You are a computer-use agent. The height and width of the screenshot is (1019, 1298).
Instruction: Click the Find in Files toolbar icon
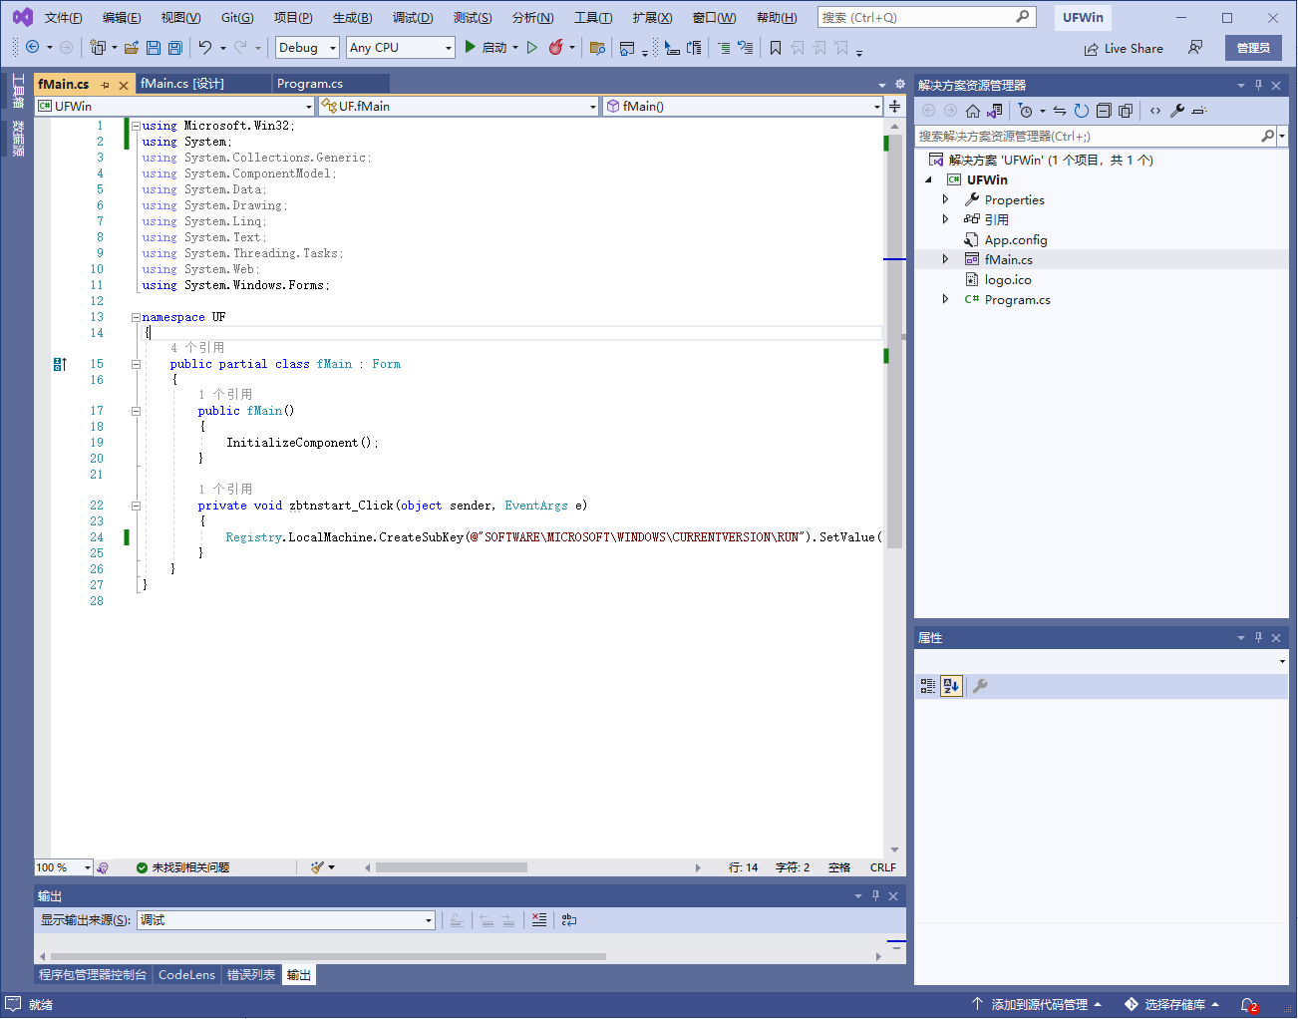597,47
